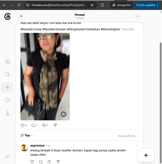
Task: Repost asprastyo's reply
Action: [x=49, y=162]
